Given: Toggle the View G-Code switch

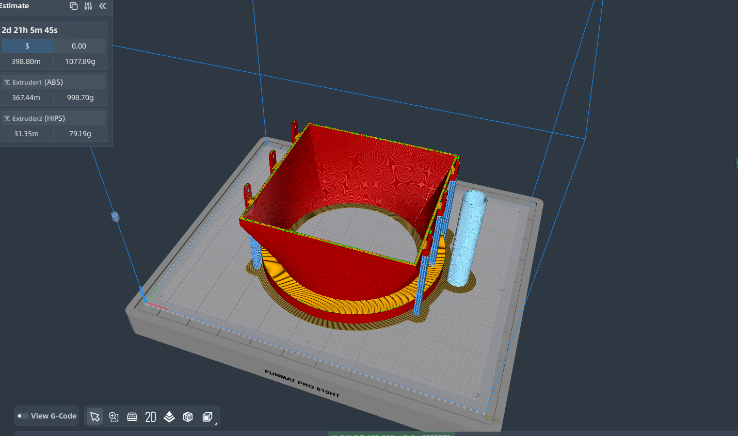Looking at the screenshot, I should point(23,416).
